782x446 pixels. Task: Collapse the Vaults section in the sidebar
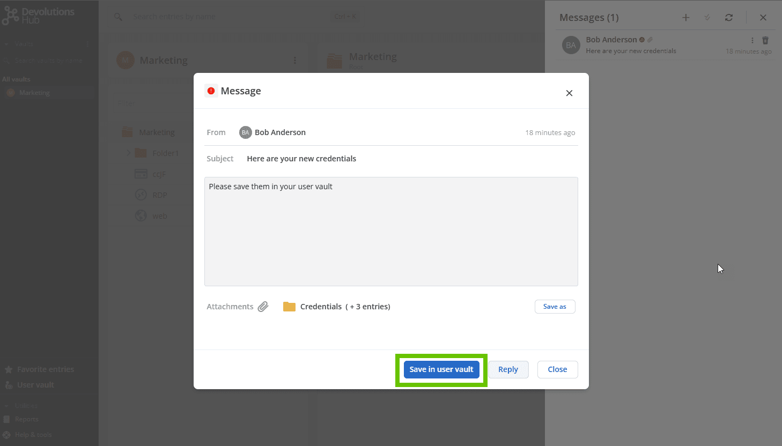pos(7,44)
